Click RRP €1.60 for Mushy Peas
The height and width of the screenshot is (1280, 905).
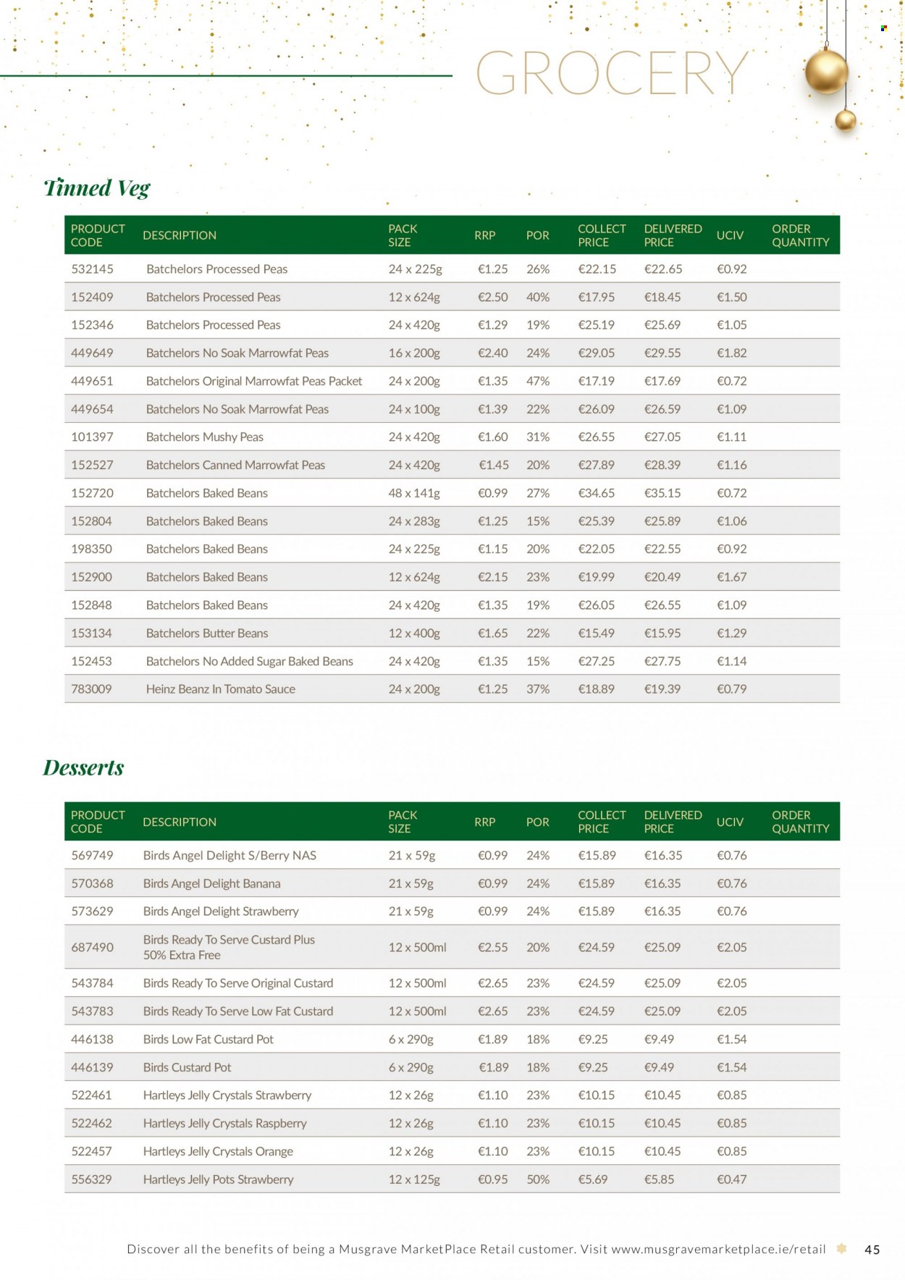[x=493, y=437]
